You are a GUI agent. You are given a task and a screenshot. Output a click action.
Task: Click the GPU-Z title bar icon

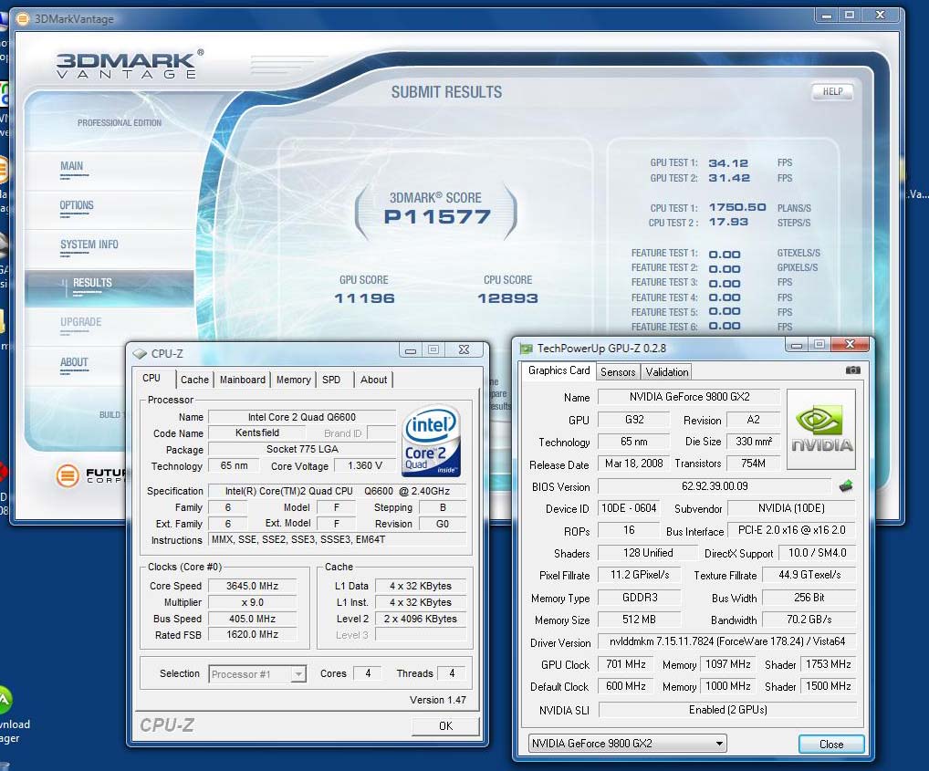pyautogui.click(x=527, y=349)
